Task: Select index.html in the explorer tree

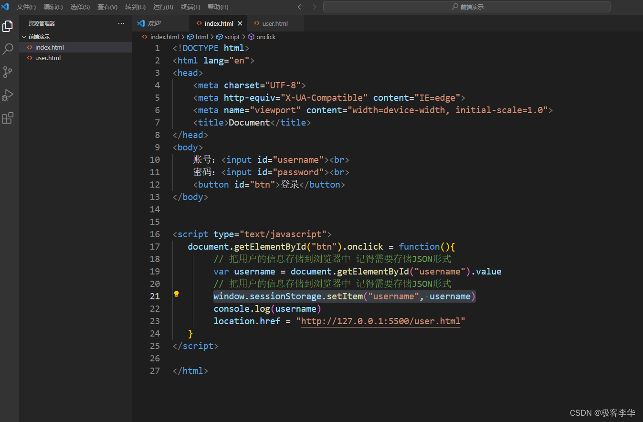Action: 75,47
